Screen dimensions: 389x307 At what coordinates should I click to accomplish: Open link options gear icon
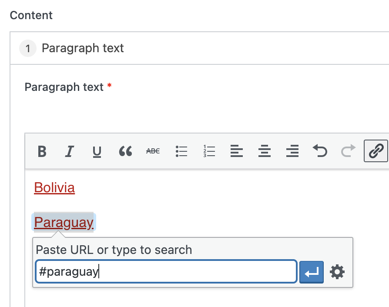[337, 272]
